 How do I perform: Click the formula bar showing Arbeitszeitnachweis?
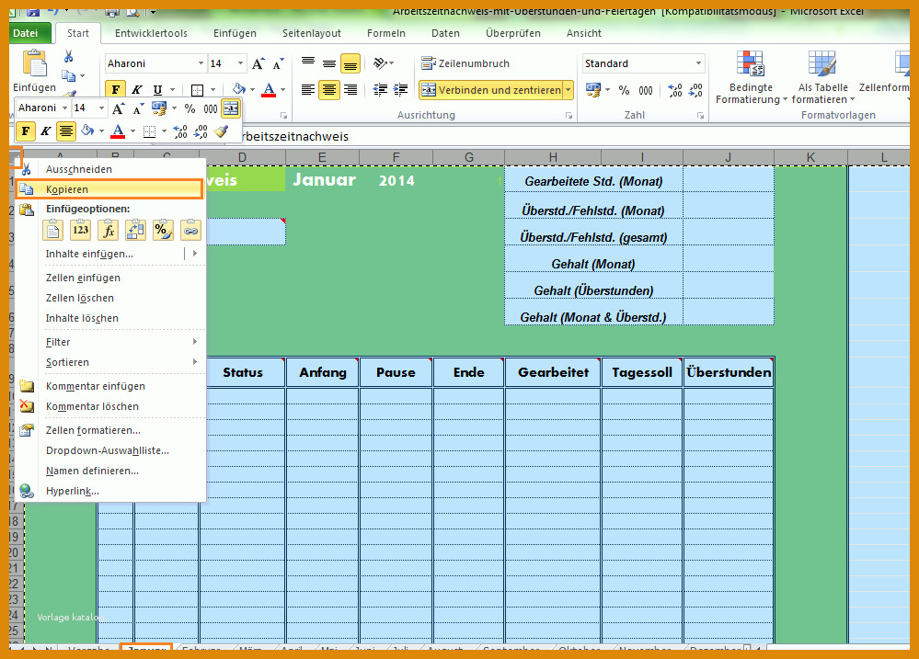[x=574, y=136]
